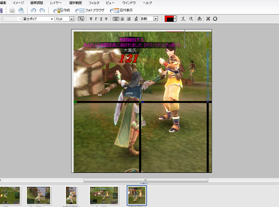
Task: Open the ウインドウ menu
Action: point(129,3)
